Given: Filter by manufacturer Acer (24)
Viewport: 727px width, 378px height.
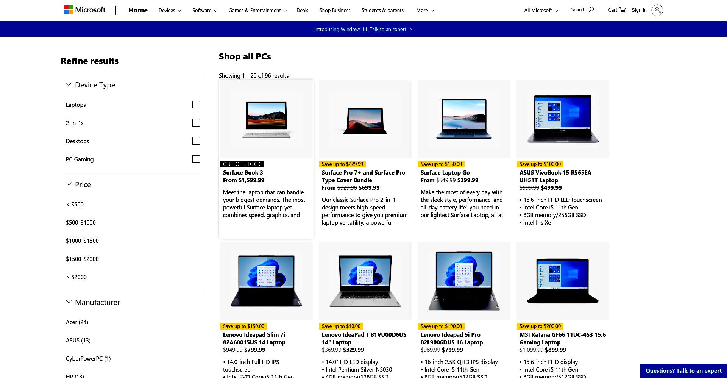Looking at the screenshot, I should click(77, 322).
